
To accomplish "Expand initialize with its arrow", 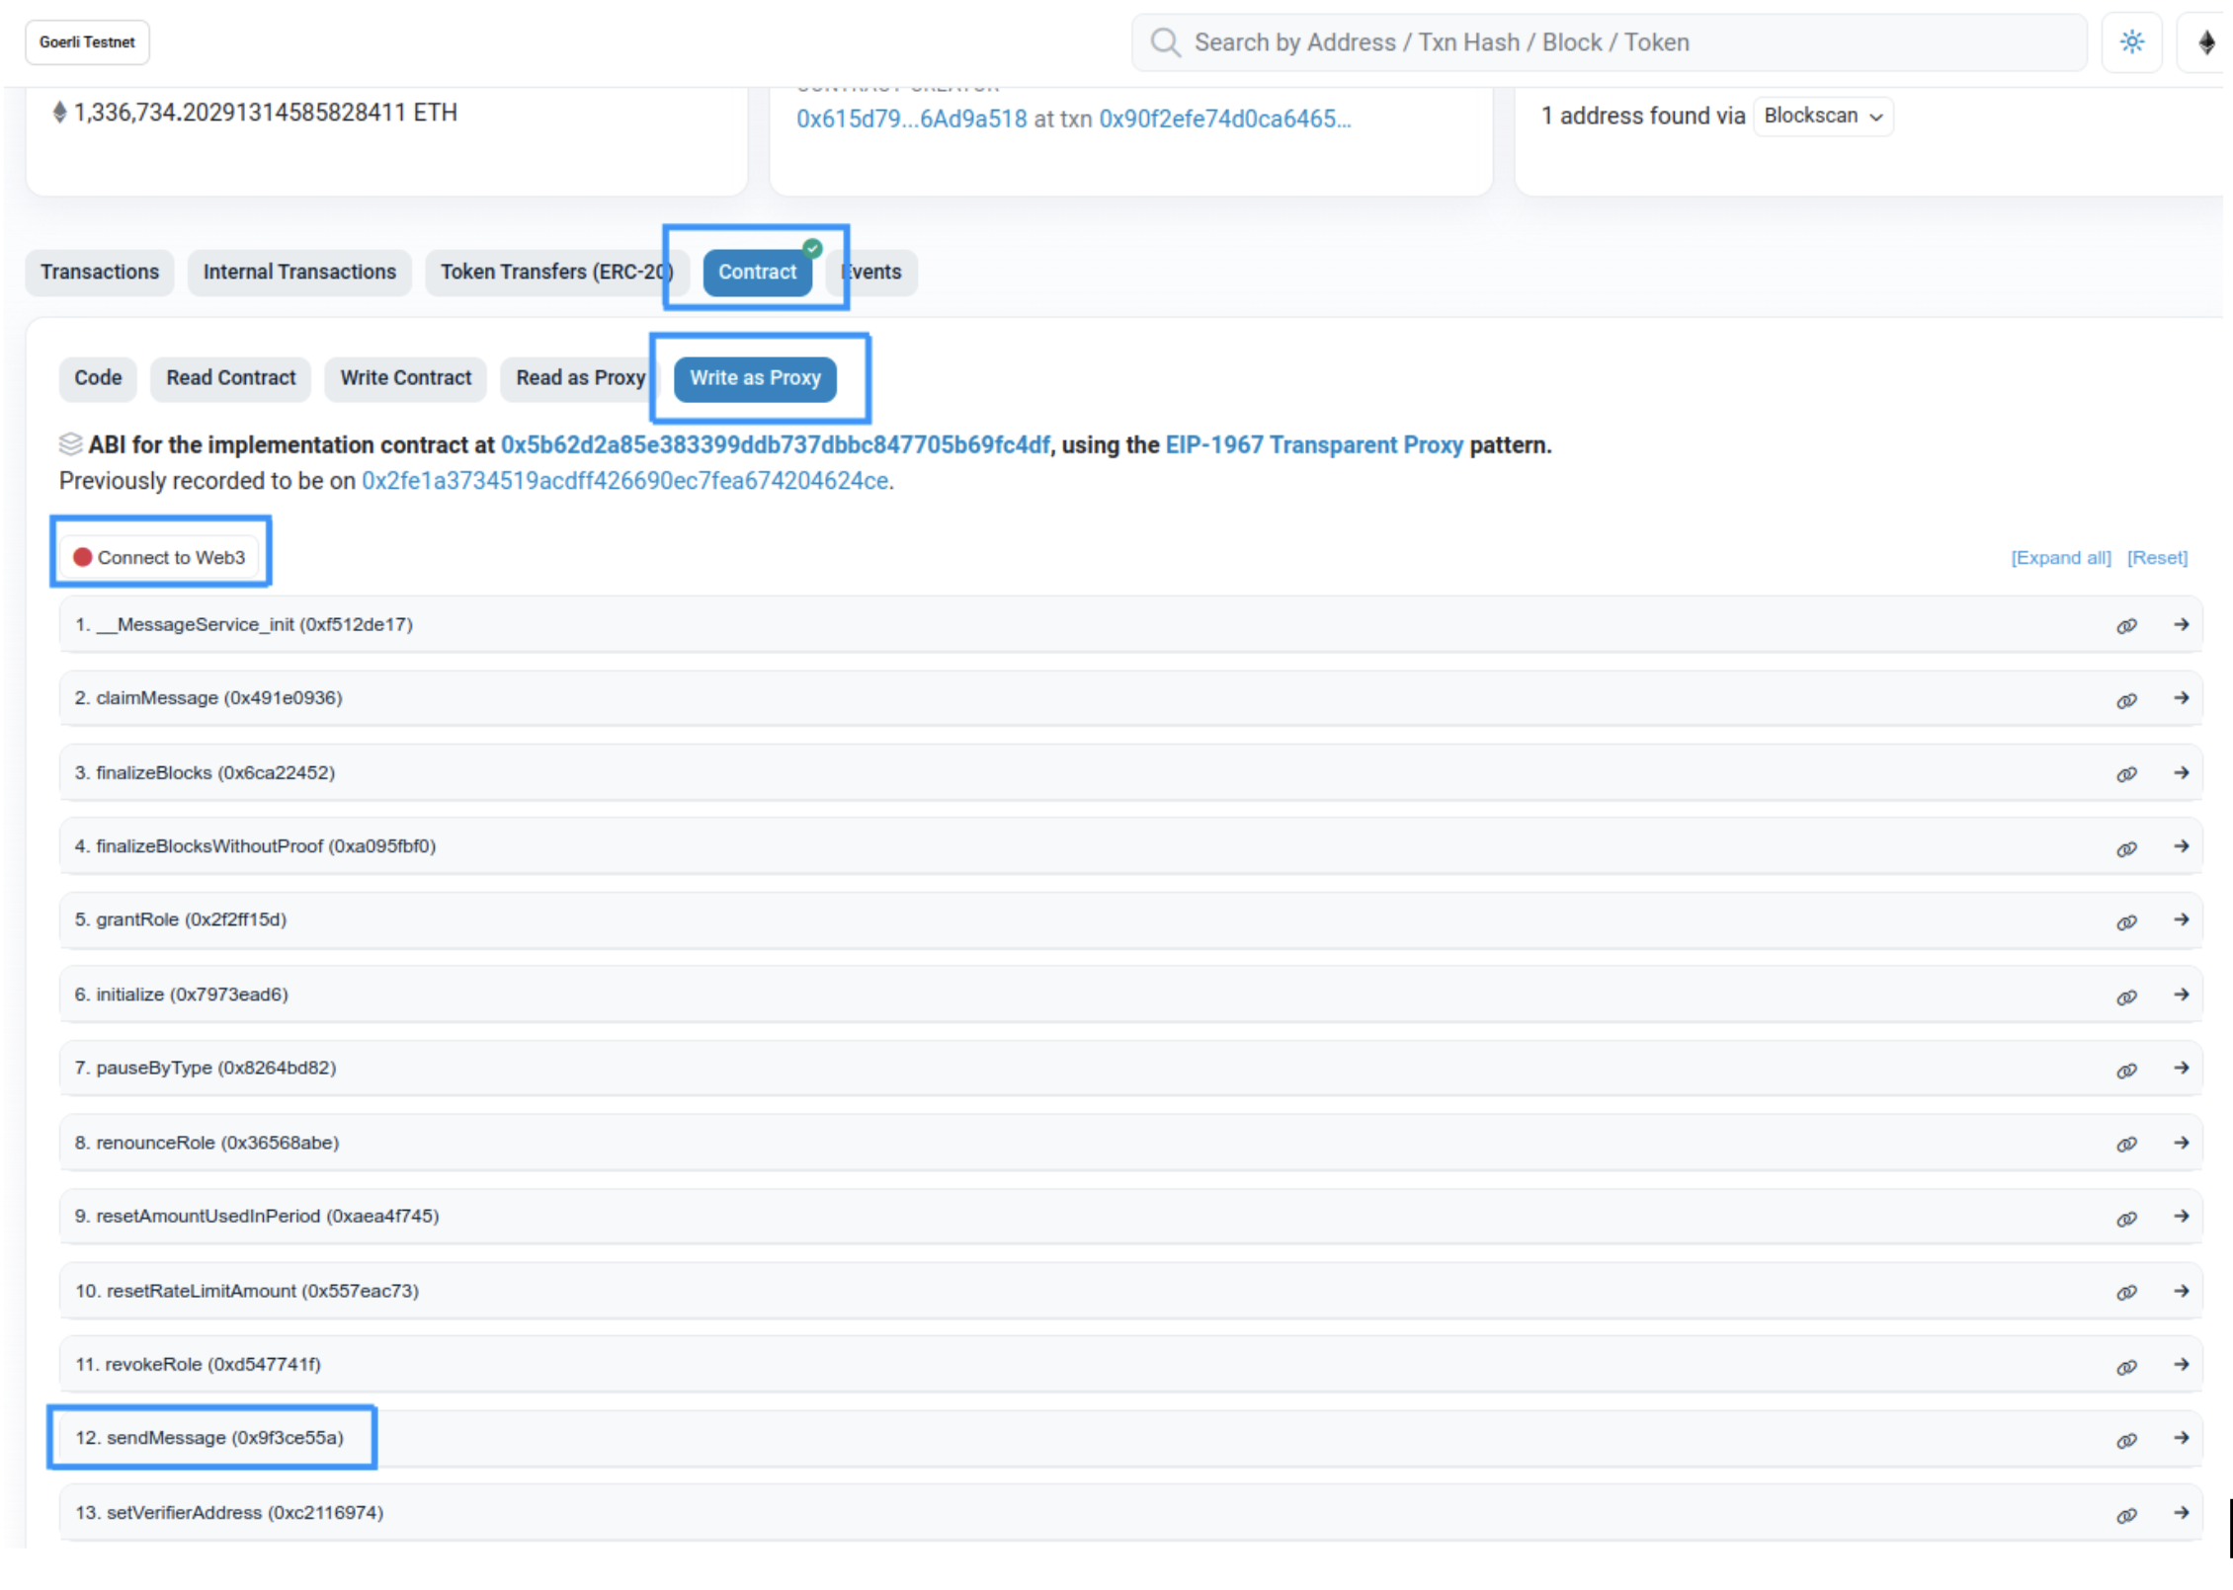I will [x=2181, y=994].
